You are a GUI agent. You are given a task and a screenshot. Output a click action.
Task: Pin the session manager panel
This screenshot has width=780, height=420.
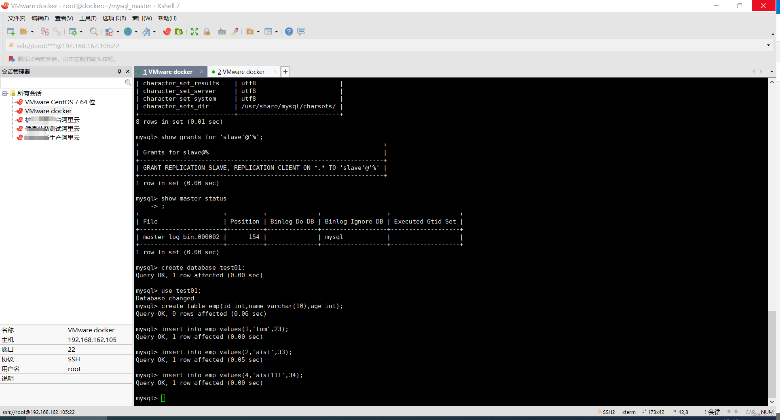(119, 72)
